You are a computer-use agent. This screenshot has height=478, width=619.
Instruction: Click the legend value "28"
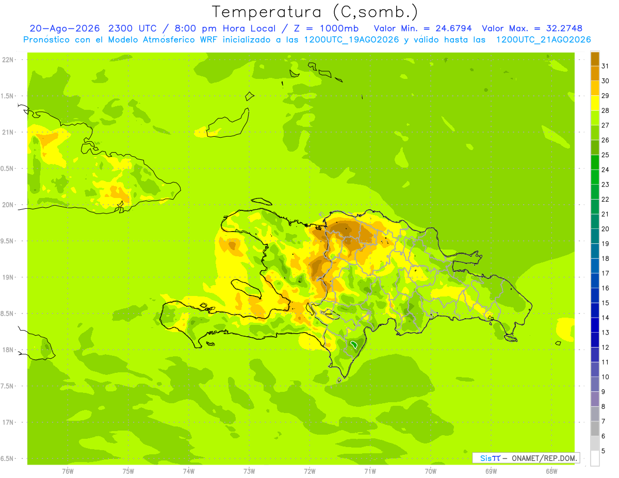coord(606,110)
